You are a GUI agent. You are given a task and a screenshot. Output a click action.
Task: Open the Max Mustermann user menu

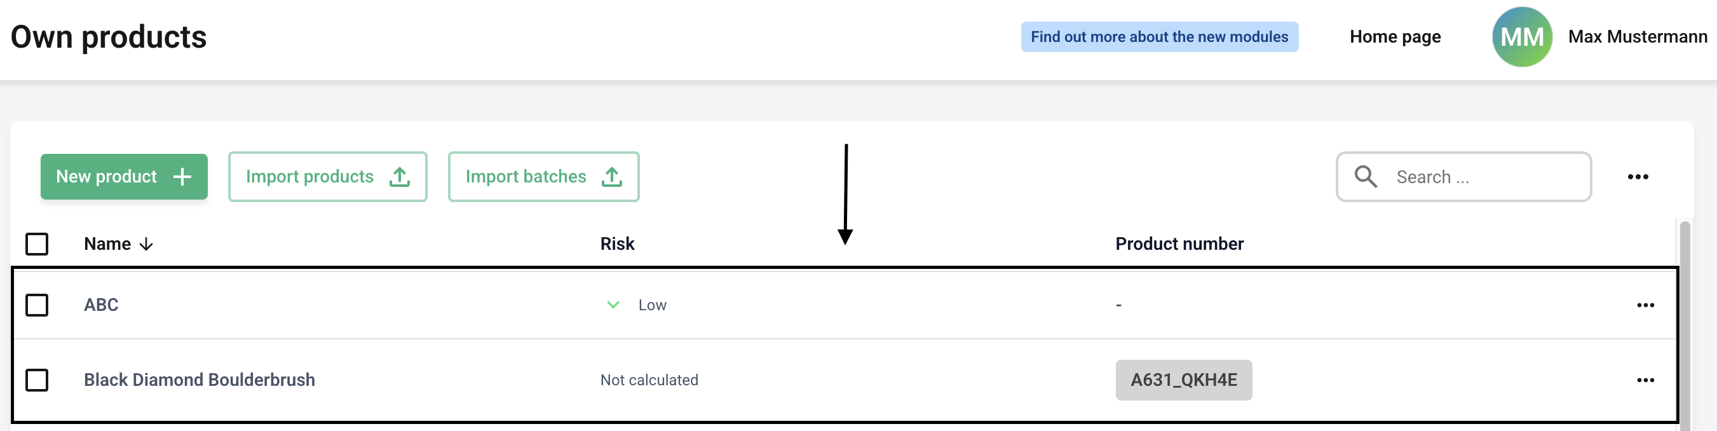tap(1637, 37)
